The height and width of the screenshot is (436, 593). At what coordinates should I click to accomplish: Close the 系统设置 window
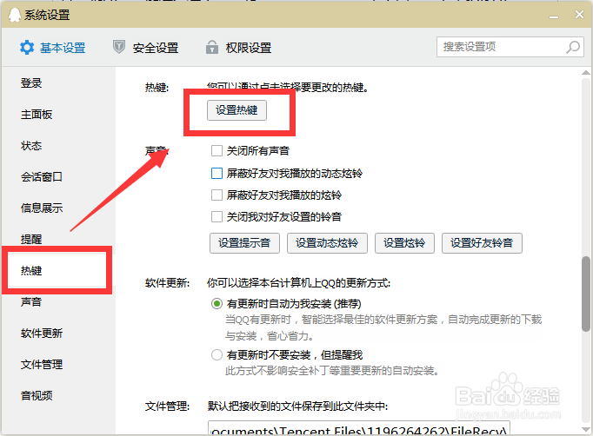579,15
